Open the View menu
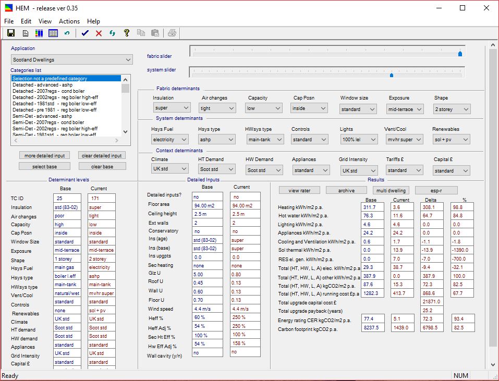499x381 pixels. (45, 21)
